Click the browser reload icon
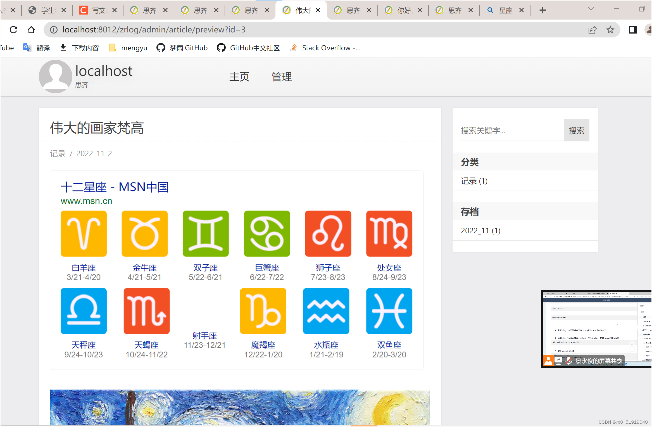The height and width of the screenshot is (427, 652). pos(13,30)
